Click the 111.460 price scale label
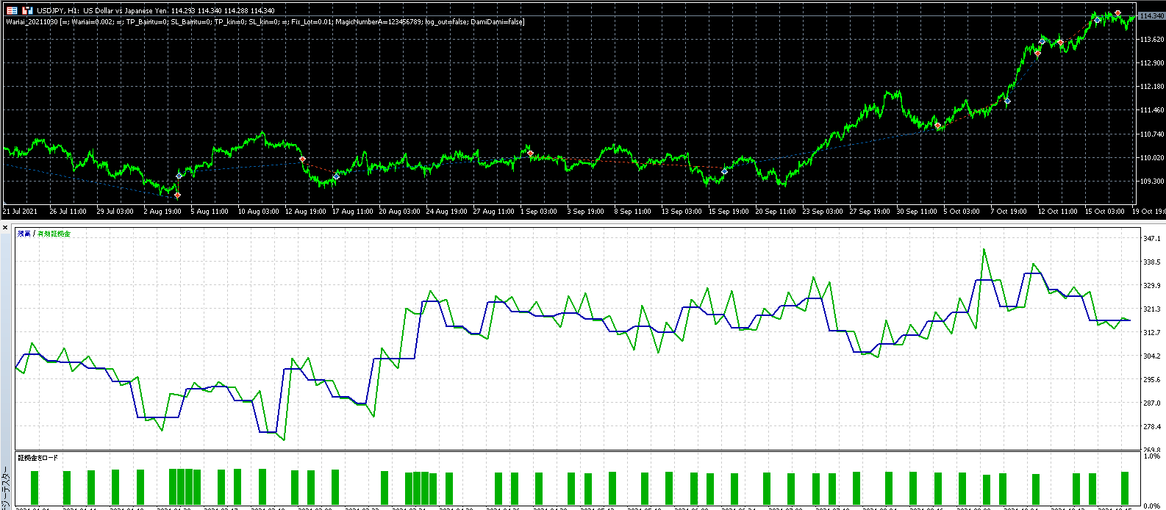This screenshot has width=1166, height=510. click(x=1151, y=110)
